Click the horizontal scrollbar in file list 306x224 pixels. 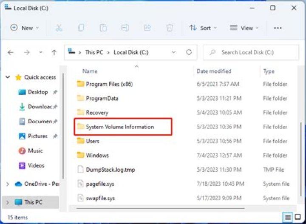[x=160, y=208]
